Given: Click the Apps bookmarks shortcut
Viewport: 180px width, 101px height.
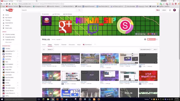Looking at the screenshot, I should [x=3, y=6].
